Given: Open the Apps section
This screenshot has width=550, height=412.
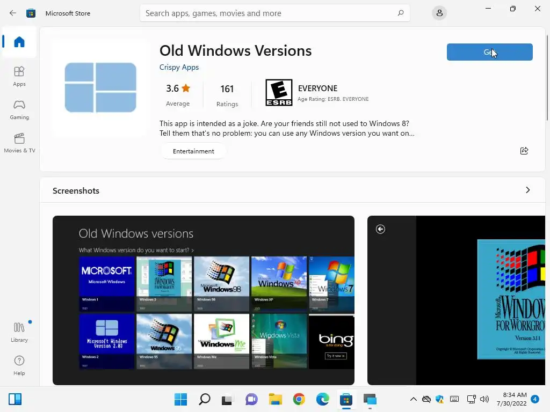Looking at the screenshot, I should click(x=19, y=76).
